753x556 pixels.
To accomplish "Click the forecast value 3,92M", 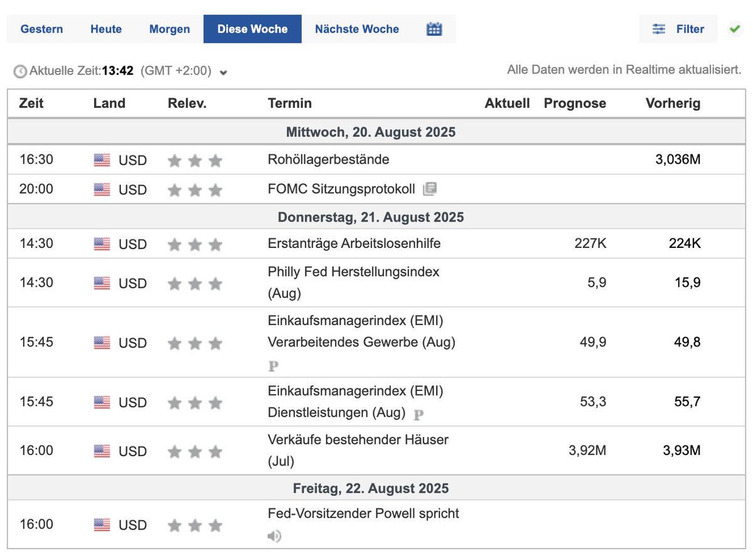I will (587, 451).
